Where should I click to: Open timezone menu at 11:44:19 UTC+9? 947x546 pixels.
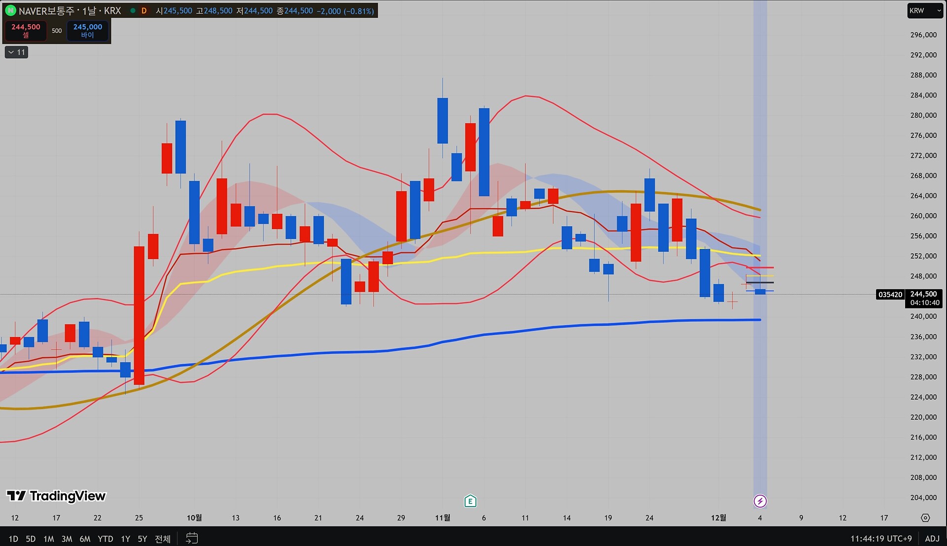pos(881,539)
